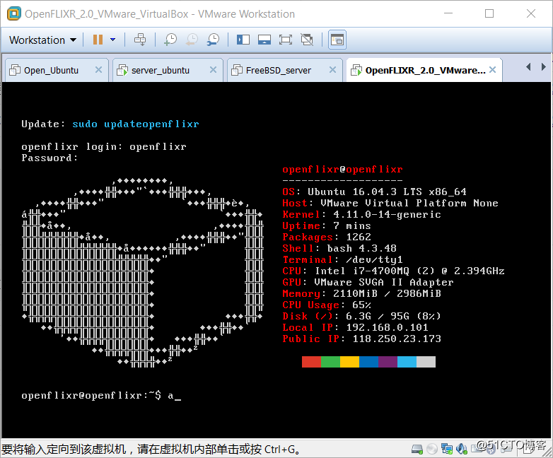Click the network adapter status icon
This screenshot has height=458, width=553.
click(x=447, y=449)
